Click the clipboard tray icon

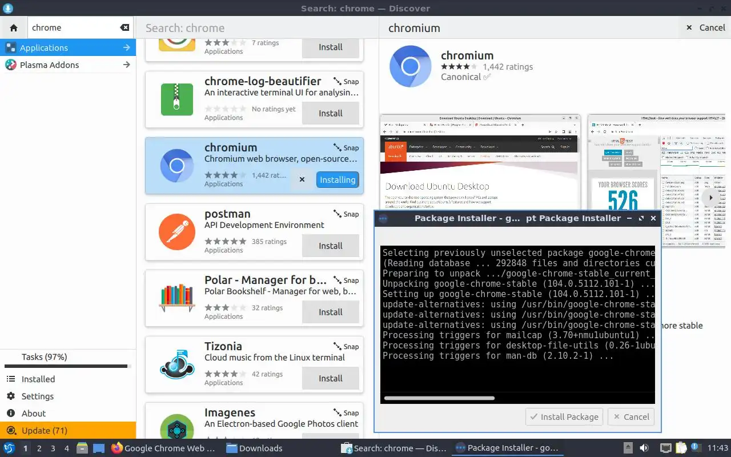click(681, 448)
